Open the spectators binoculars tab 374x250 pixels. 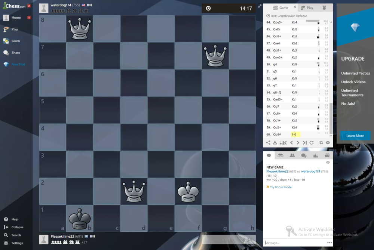(x=280, y=155)
